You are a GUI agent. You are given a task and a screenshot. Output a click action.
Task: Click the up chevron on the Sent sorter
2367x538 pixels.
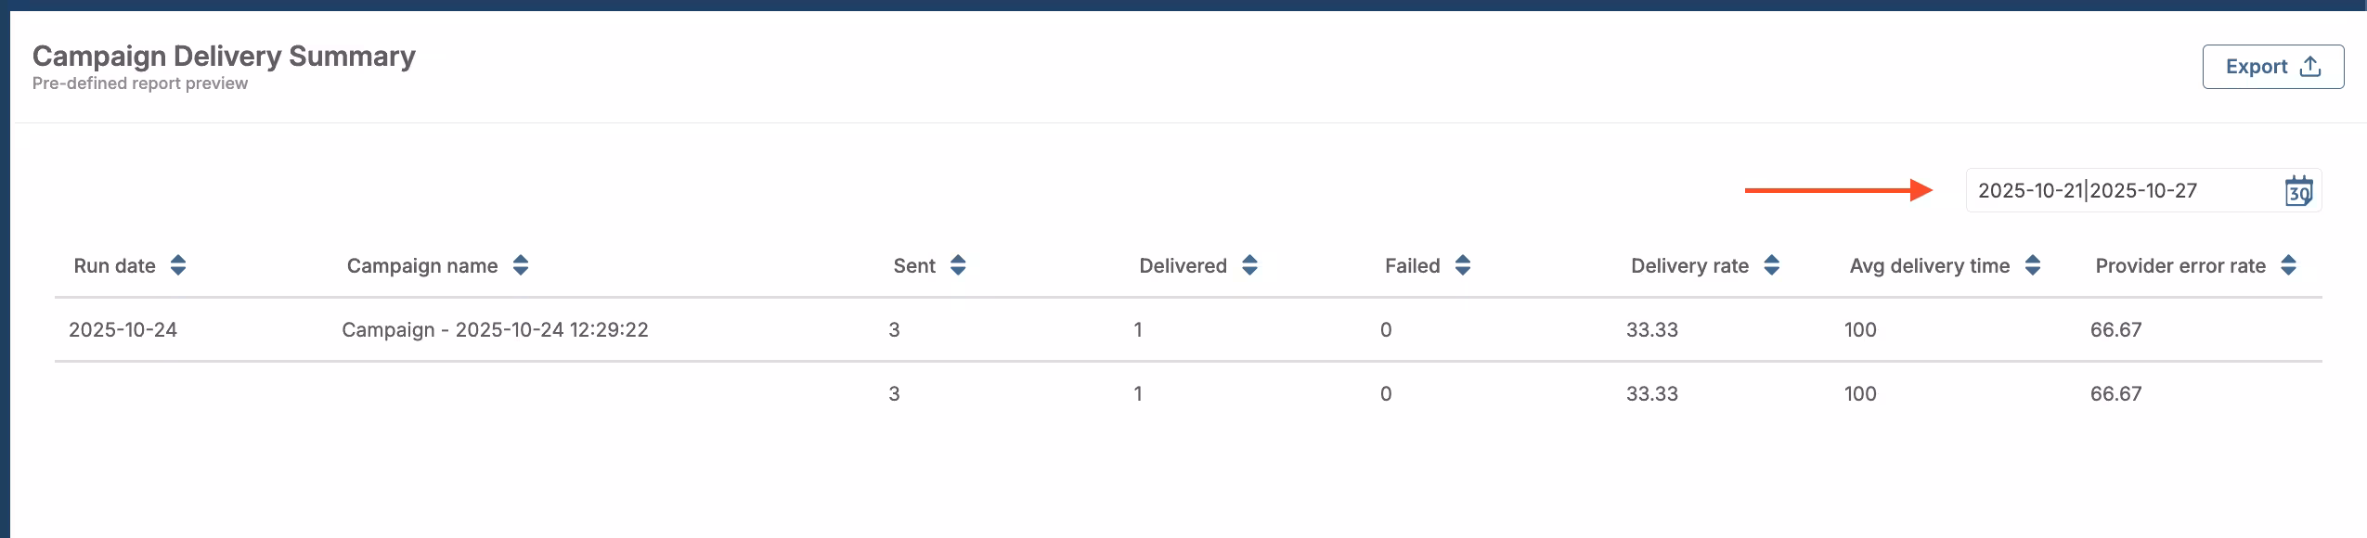pos(957,259)
